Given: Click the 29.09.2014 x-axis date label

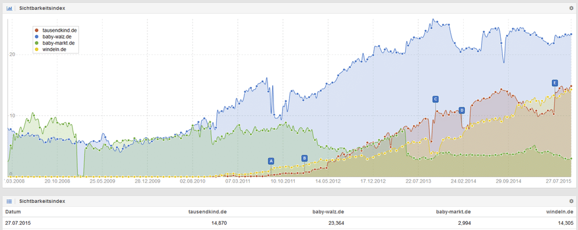Looking at the screenshot, I should point(508,181).
